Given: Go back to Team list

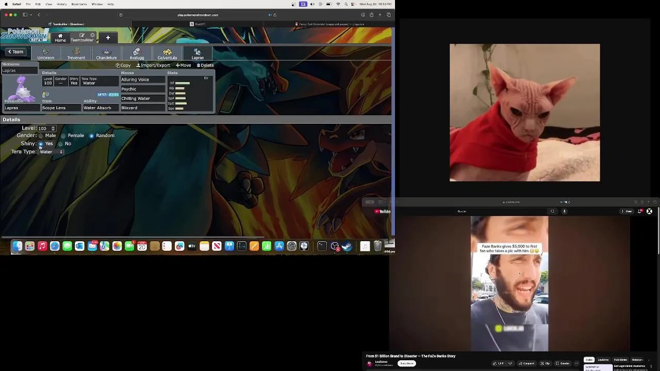Looking at the screenshot, I should (15, 52).
